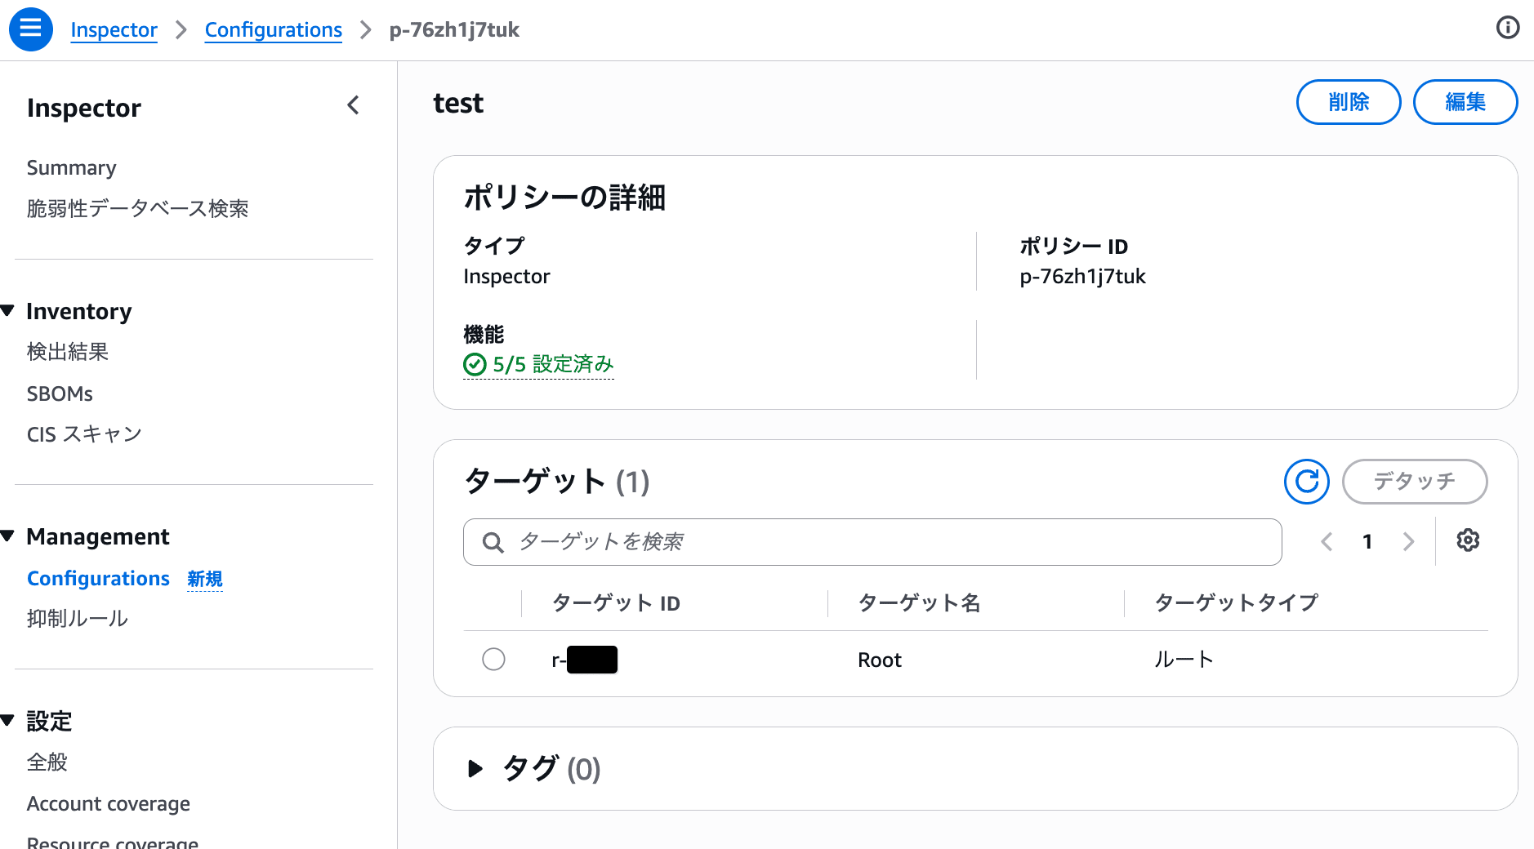This screenshot has width=1534, height=849.
Task: Open Account coverage page
Action: 109,803
